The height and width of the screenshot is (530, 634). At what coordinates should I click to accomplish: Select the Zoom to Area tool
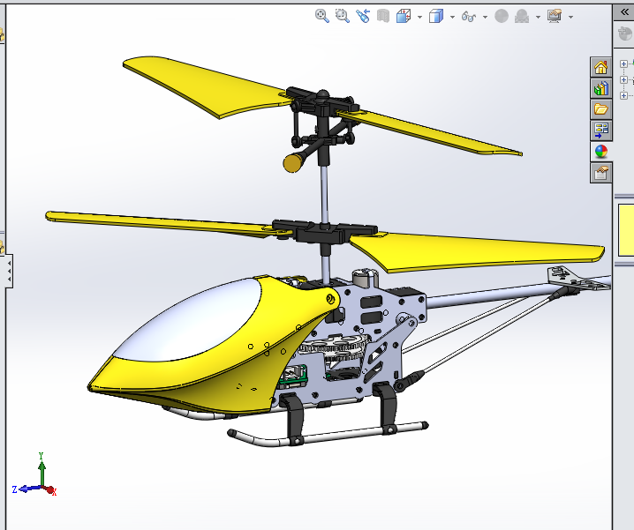point(342,16)
